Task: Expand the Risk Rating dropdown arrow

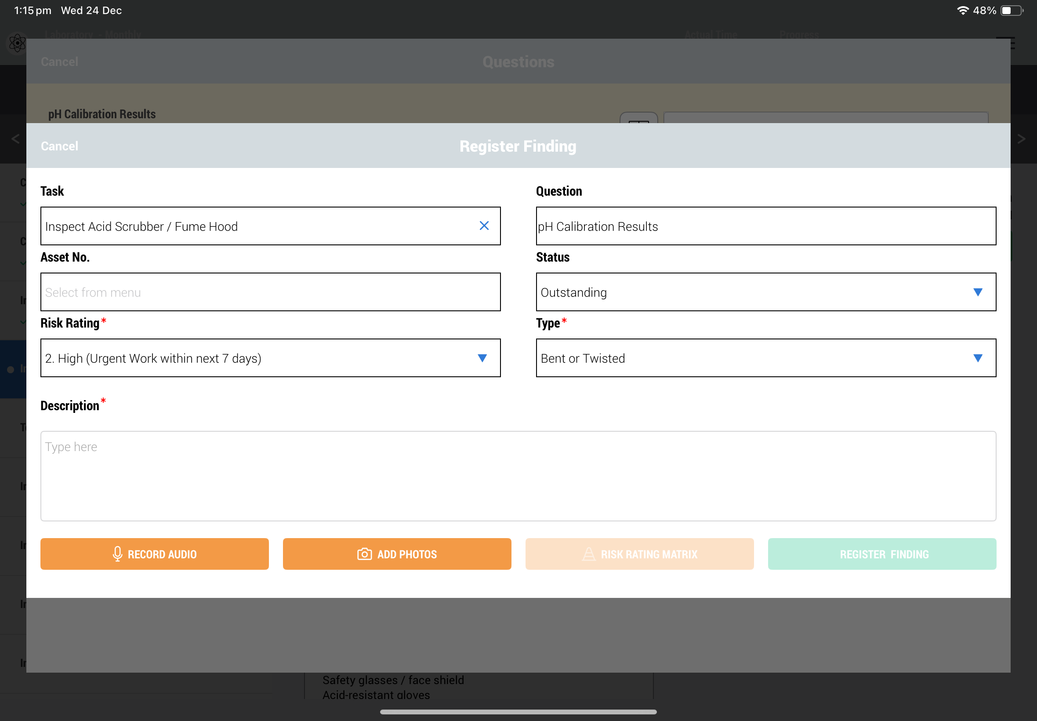Action: (x=482, y=358)
